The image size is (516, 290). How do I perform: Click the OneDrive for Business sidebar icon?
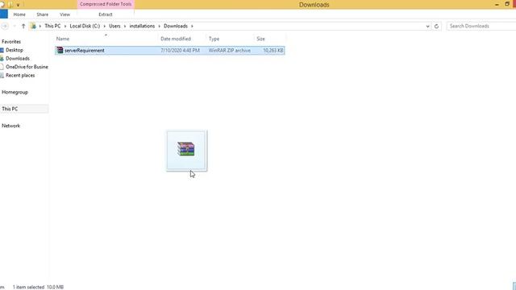point(2,67)
